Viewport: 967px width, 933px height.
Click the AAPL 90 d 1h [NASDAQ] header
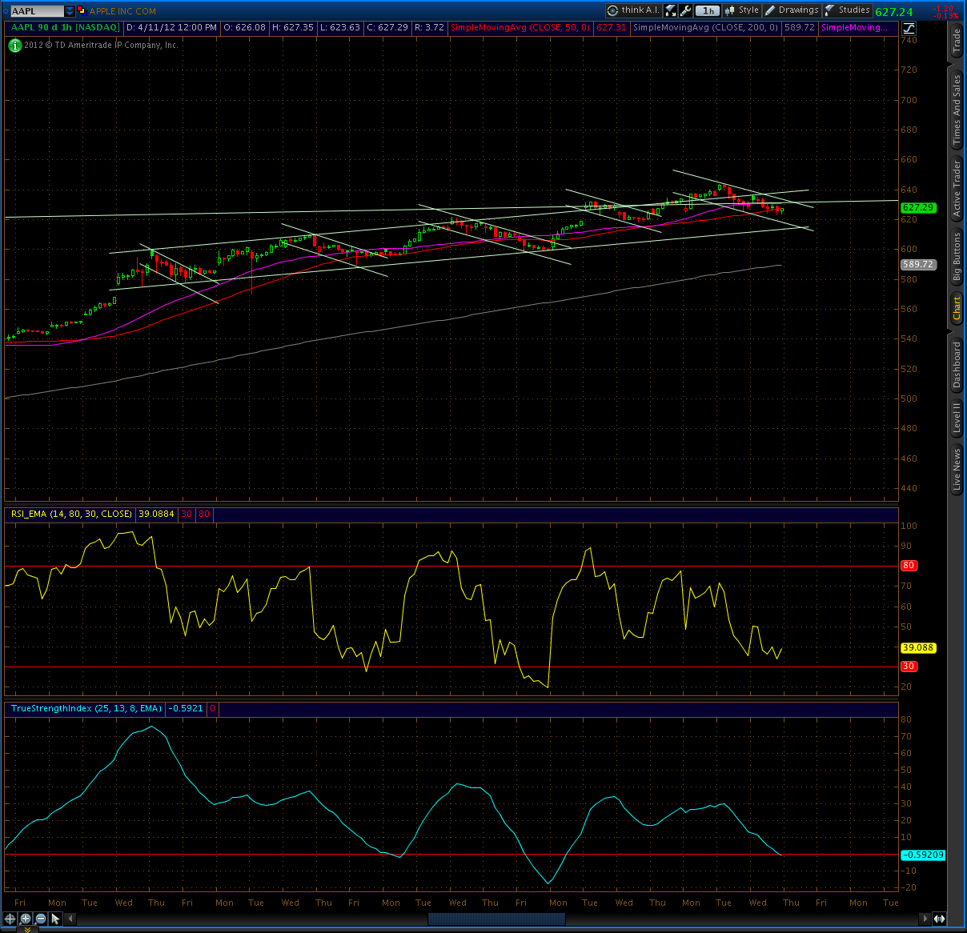[x=66, y=27]
